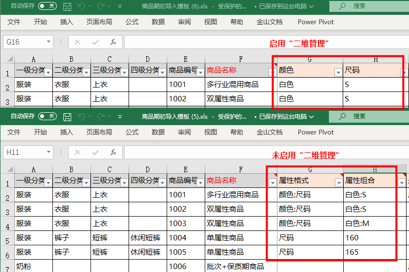Open Quick Access customize arrow, top window

coord(120,6)
